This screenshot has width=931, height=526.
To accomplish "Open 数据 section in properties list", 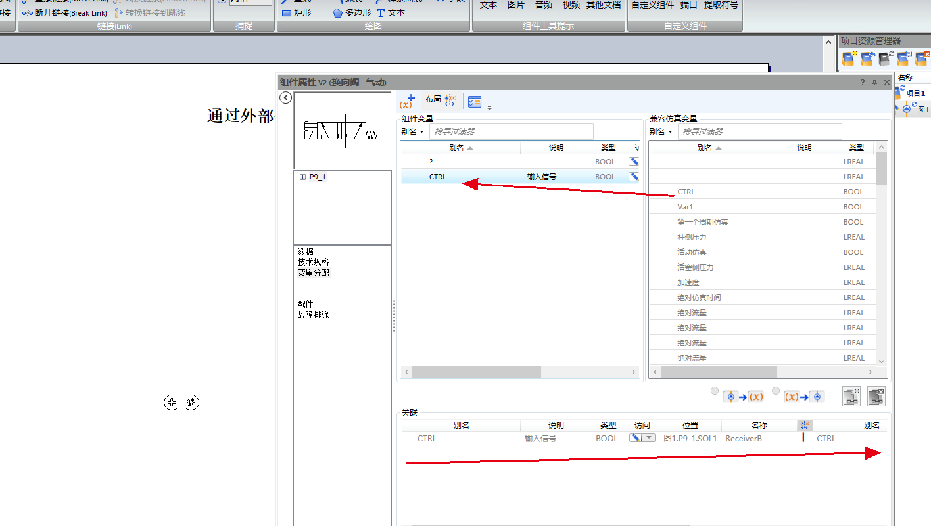I will (x=306, y=252).
